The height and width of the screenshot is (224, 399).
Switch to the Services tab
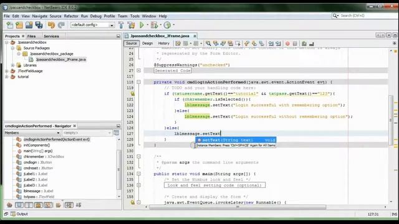click(51, 36)
